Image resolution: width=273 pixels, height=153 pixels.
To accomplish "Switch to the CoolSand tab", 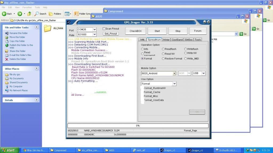I will point(177,40).
